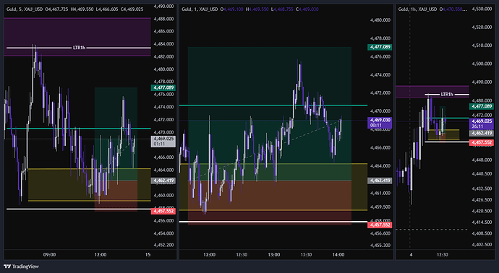Select green 4,477.089 target label in 1h chart
The width and height of the screenshot is (499, 273).
[x=482, y=106]
